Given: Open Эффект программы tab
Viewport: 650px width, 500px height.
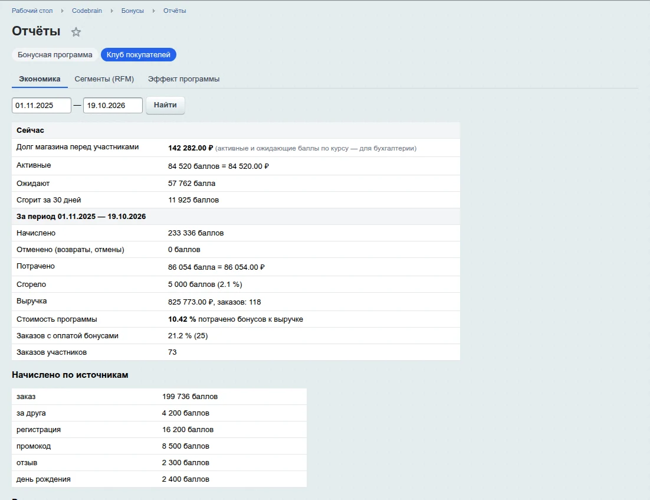Looking at the screenshot, I should click(183, 79).
